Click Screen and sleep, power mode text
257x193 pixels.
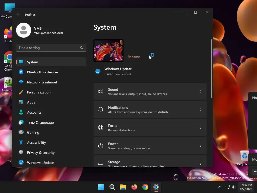click(x=129, y=148)
